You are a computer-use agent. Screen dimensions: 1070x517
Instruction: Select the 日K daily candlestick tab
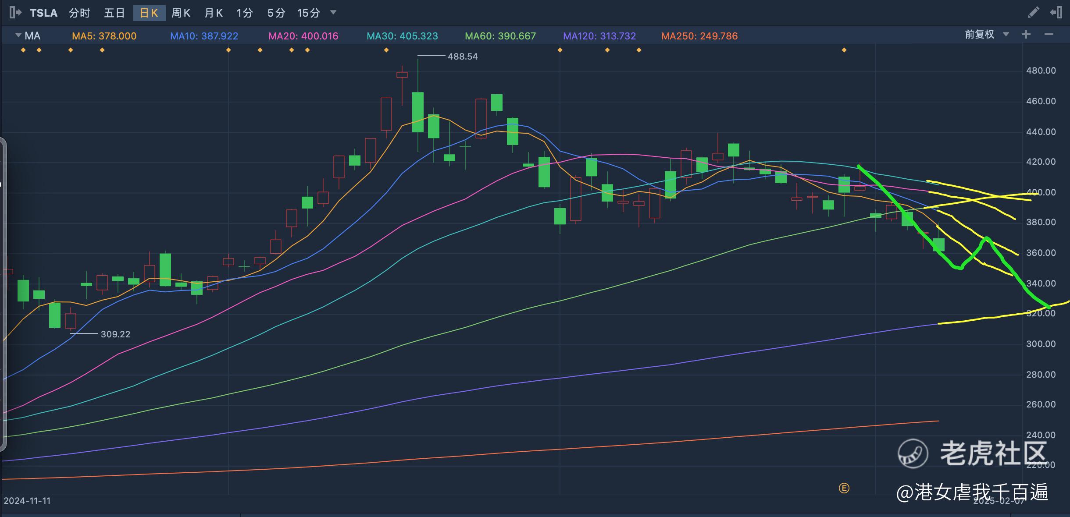click(149, 13)
